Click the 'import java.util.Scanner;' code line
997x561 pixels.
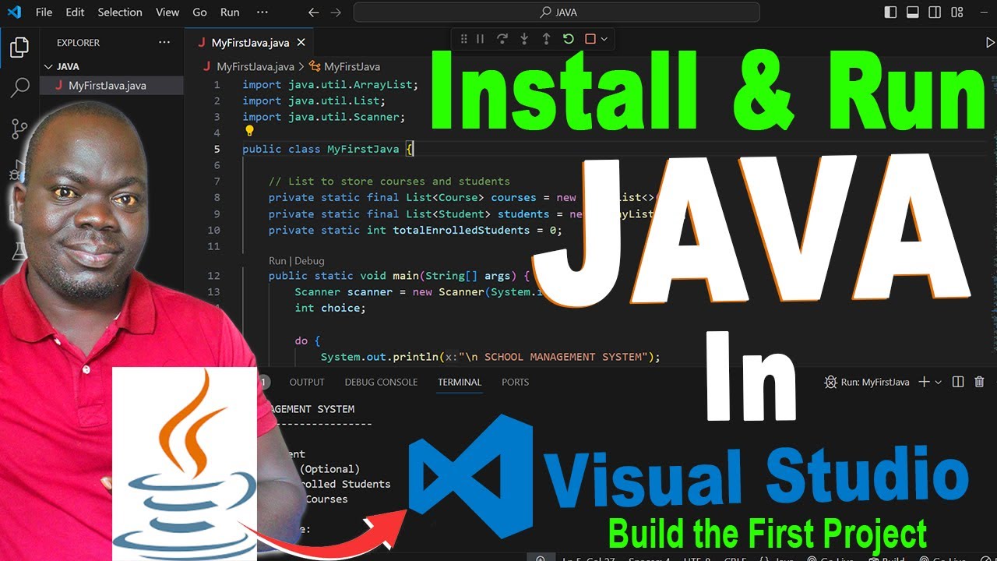tap(324, 117)
